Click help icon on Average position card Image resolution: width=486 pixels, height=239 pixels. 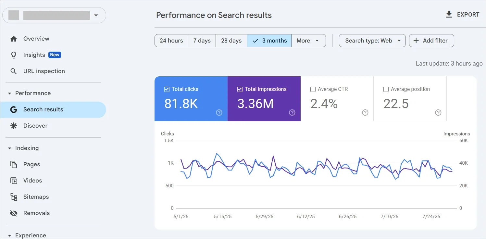coord(438,113)
